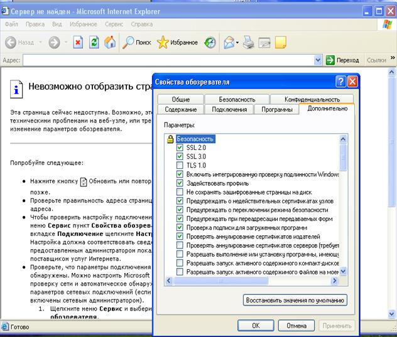This screenshot has height=337, width=397.
Task: Open the Вид menu
Action: point(57,24)
